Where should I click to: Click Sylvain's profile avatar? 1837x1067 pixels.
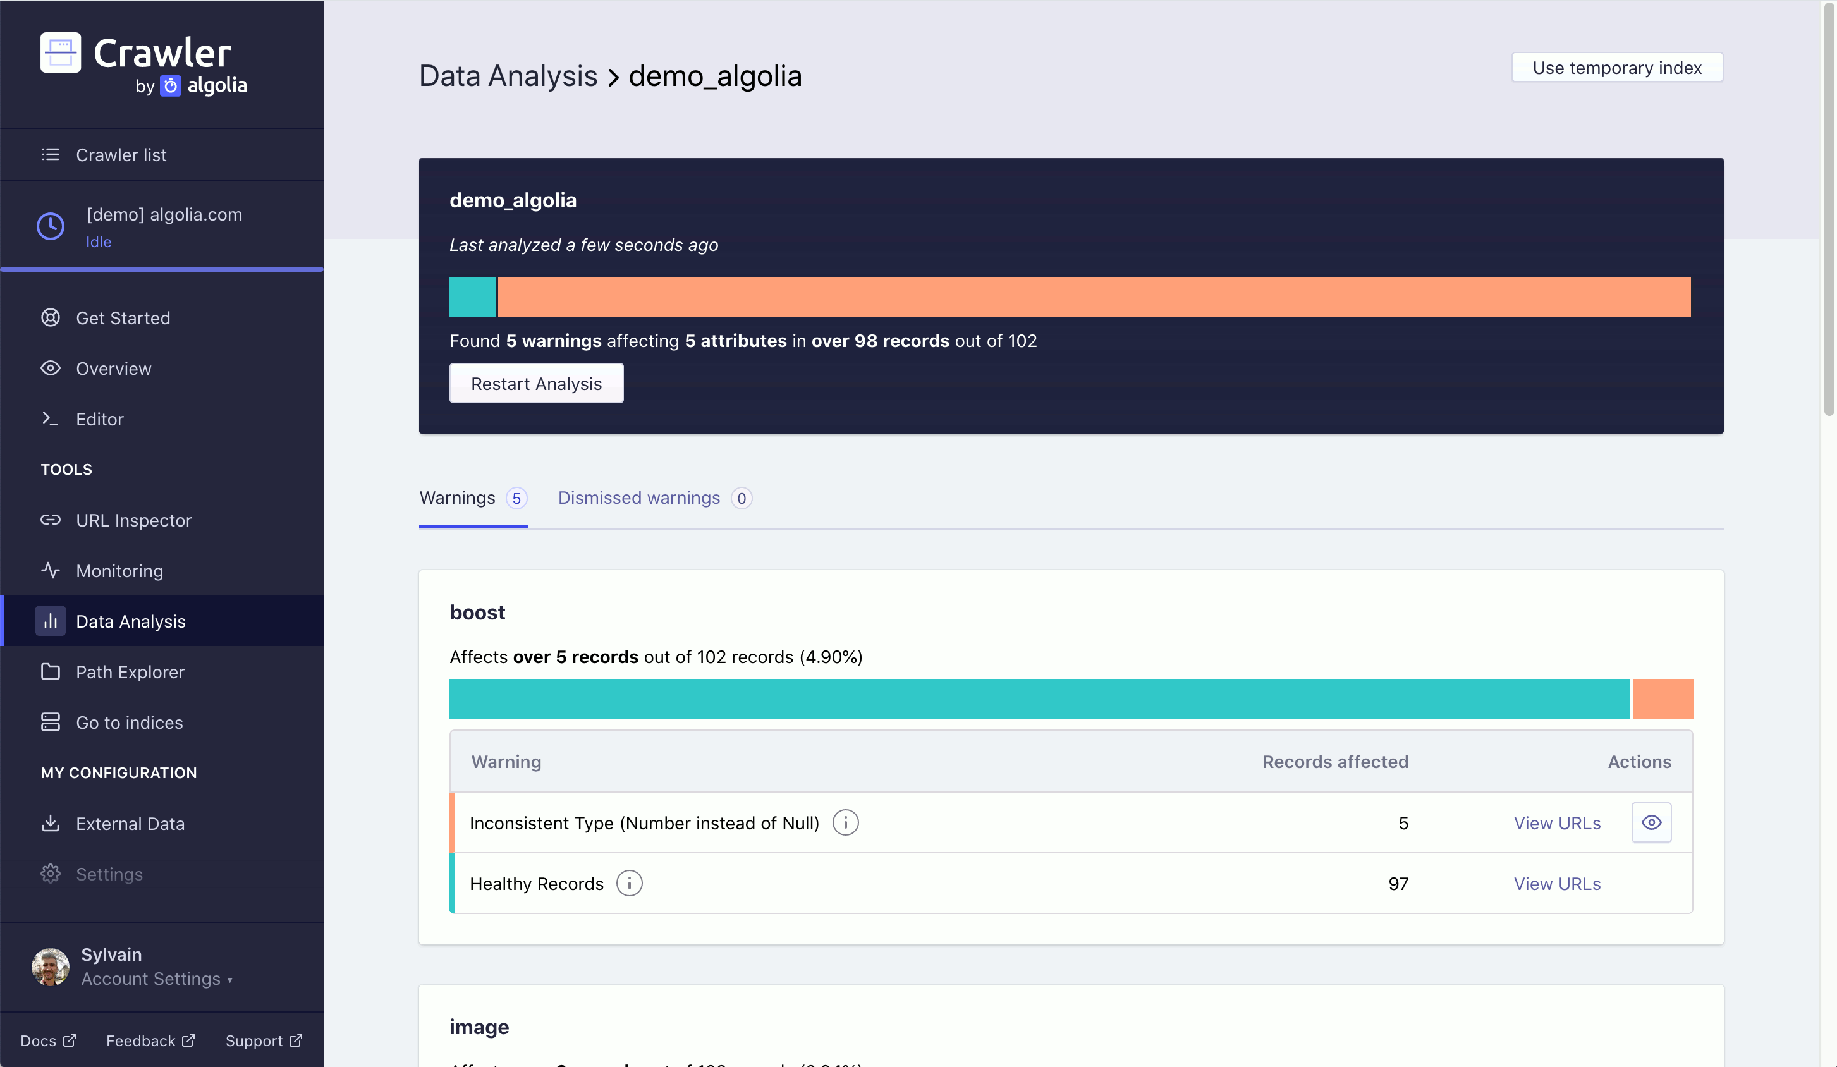click(51, 966)
